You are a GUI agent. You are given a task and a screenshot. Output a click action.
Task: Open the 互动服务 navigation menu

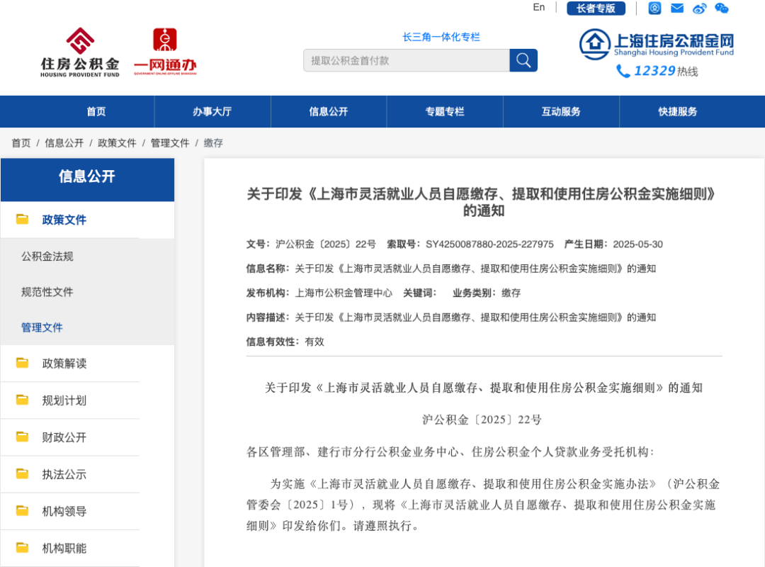point(561,111)
